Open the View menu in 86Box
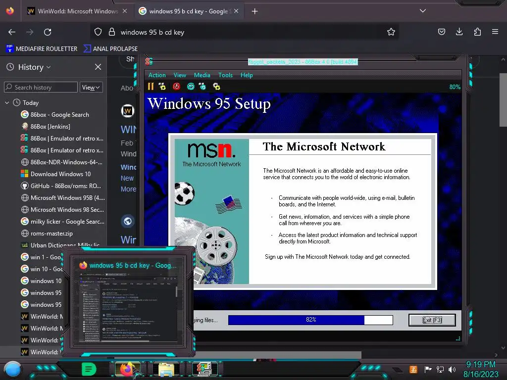Image resolution: width=507 pixels, height=380 pixels. pos(180,75)
